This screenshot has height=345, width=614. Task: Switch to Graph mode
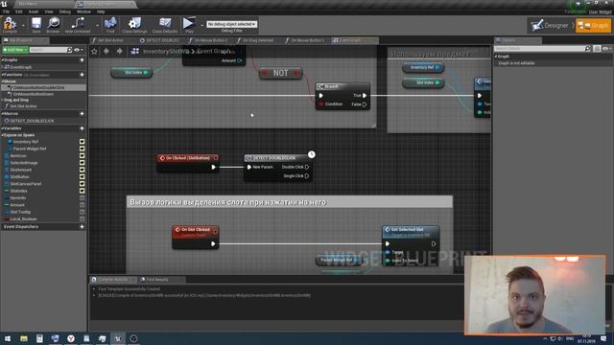pos(594,26)
